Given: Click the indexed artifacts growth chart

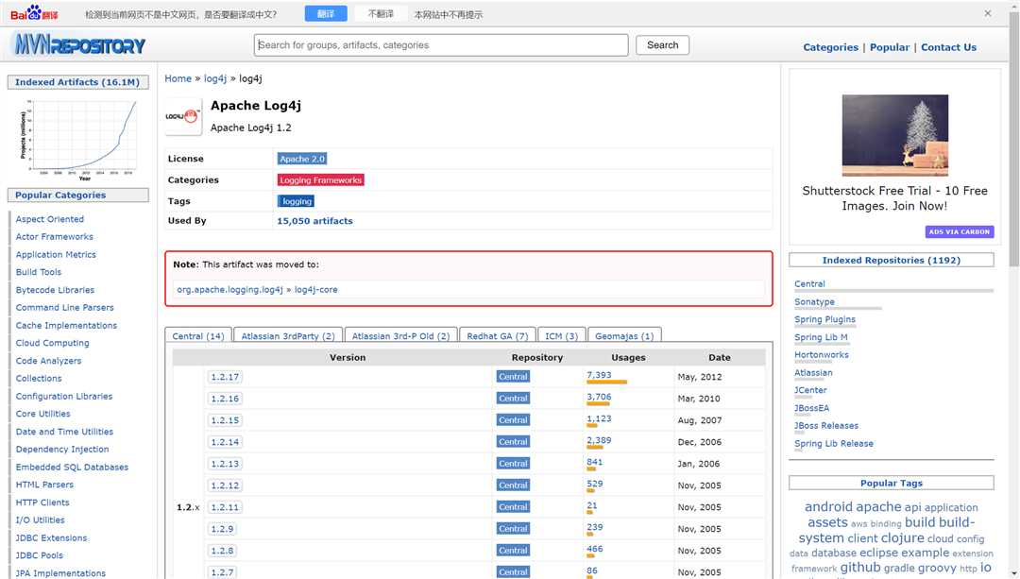Looking at the screenshot, I should tap(78, 139).
